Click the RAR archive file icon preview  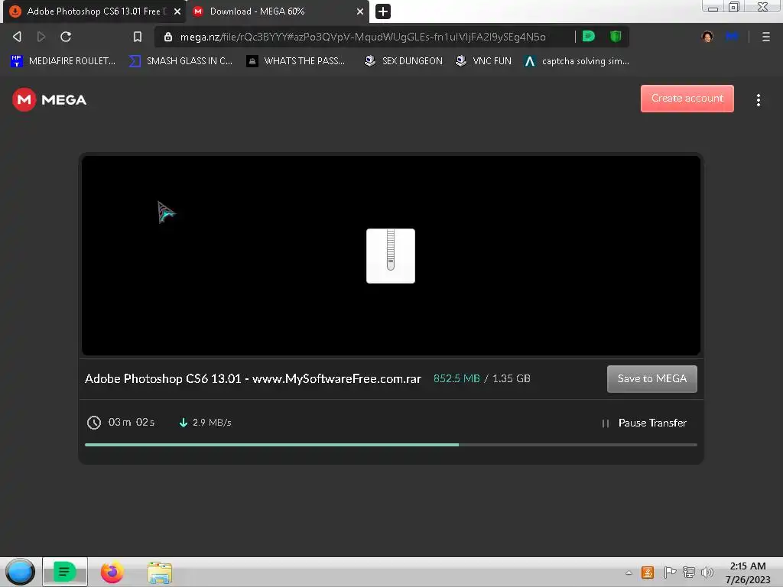391,255
